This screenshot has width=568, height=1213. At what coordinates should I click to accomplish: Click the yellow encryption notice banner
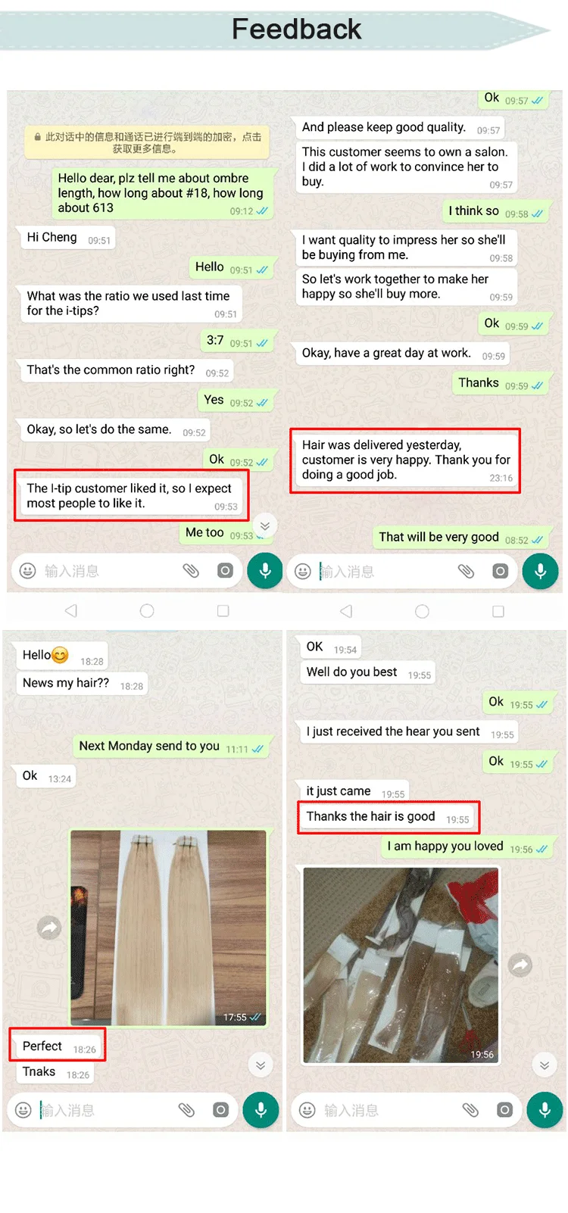(147, 142)
